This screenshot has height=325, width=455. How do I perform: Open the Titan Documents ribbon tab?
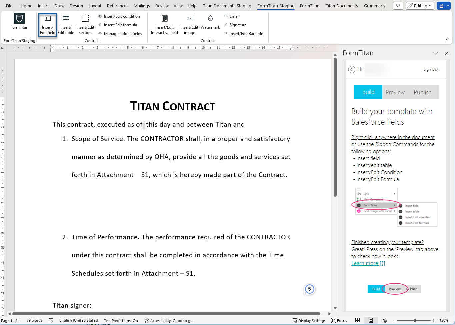pos(342,6)
